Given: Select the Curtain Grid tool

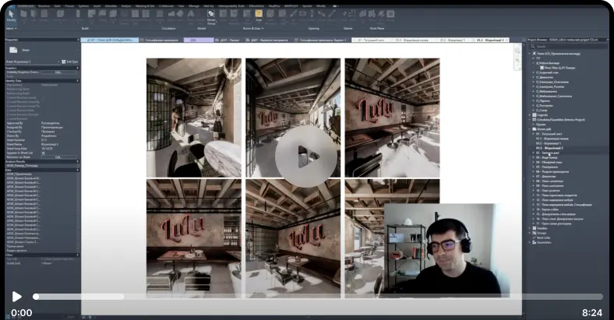Looking at the screenshot, I should point(135,16).
